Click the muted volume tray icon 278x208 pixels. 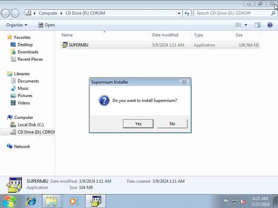[x=243, y=201]
